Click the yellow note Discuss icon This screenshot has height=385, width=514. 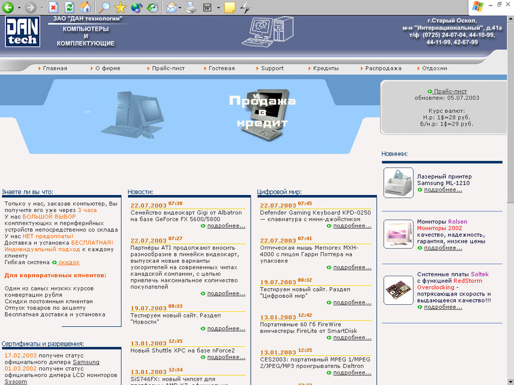[229, 7]
